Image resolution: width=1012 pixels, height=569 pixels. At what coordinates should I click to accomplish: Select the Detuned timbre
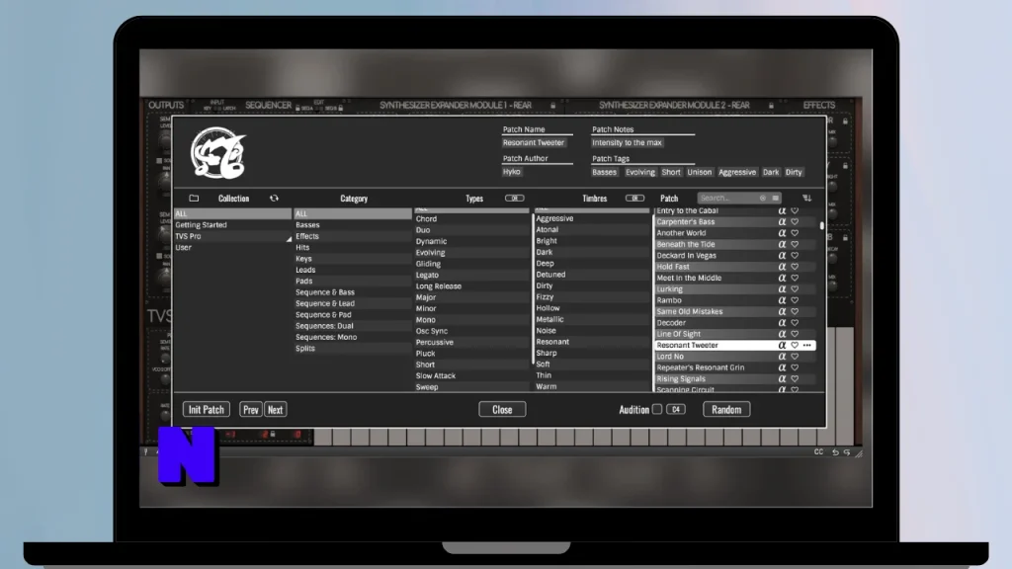pos(591,275)
